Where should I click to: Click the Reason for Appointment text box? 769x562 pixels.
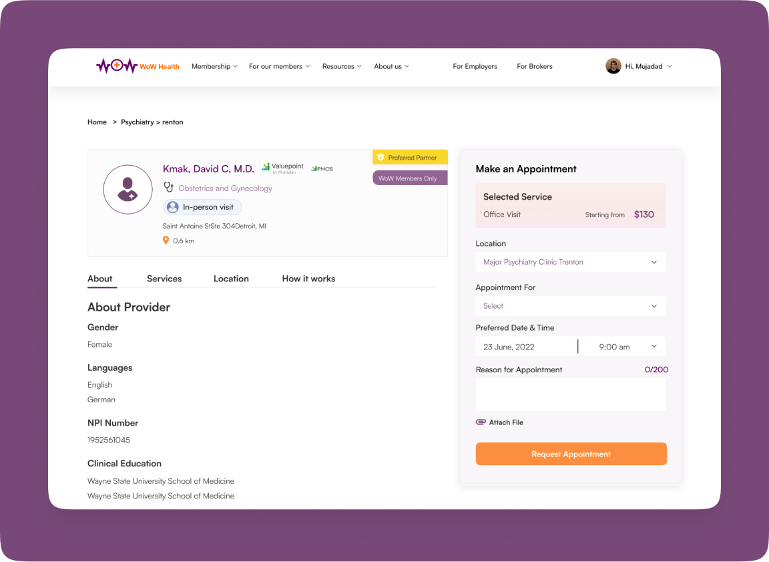tap(570, 395)
